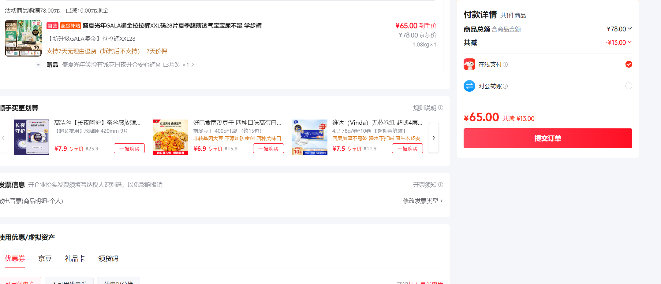Open 盛夏光年GALA鎏金拉拉裤 product title link

(x=172, y=26)
